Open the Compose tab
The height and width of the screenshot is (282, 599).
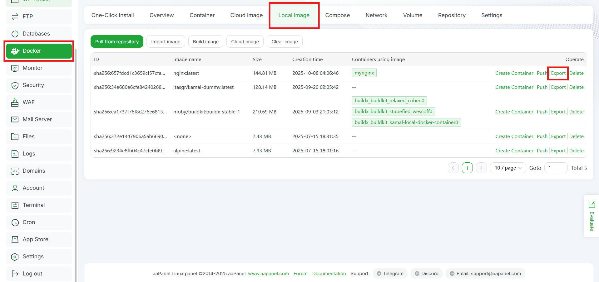338,15
